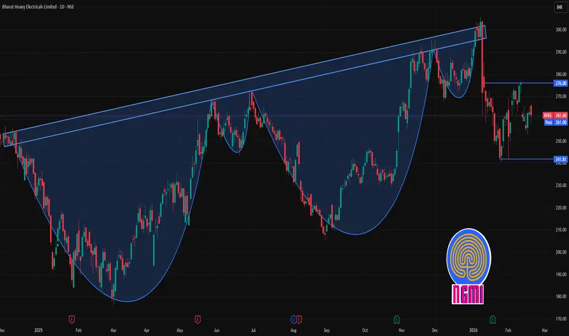Click the green earnings marker near Nov
Screen dimensions: 569x336
tap(396, 320)
